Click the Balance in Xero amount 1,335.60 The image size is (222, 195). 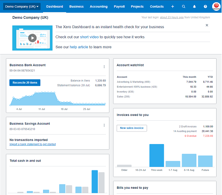click(x=100, y=81)
